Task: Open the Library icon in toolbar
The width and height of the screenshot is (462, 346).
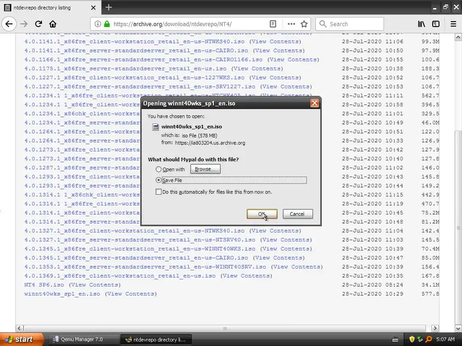Action: click(421, 24)
